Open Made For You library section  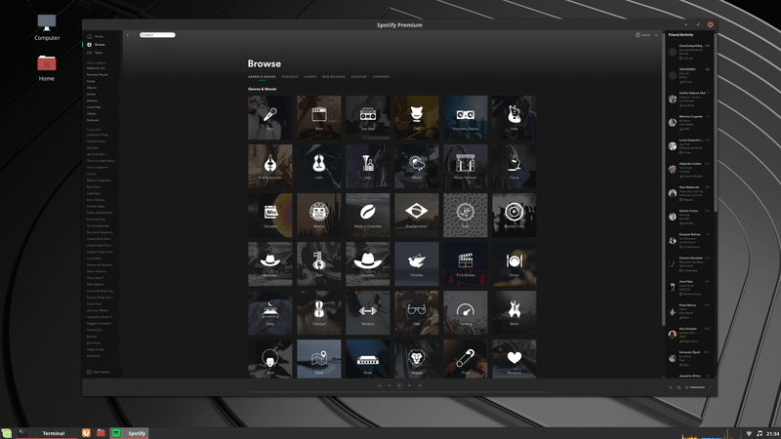pyautogui.click(x=96, y=68)
